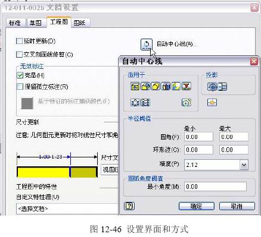Select the Revolved features icon under 适用于
Image resolution: width=261 pixels, height=237 pixels.
coord(166,86)
